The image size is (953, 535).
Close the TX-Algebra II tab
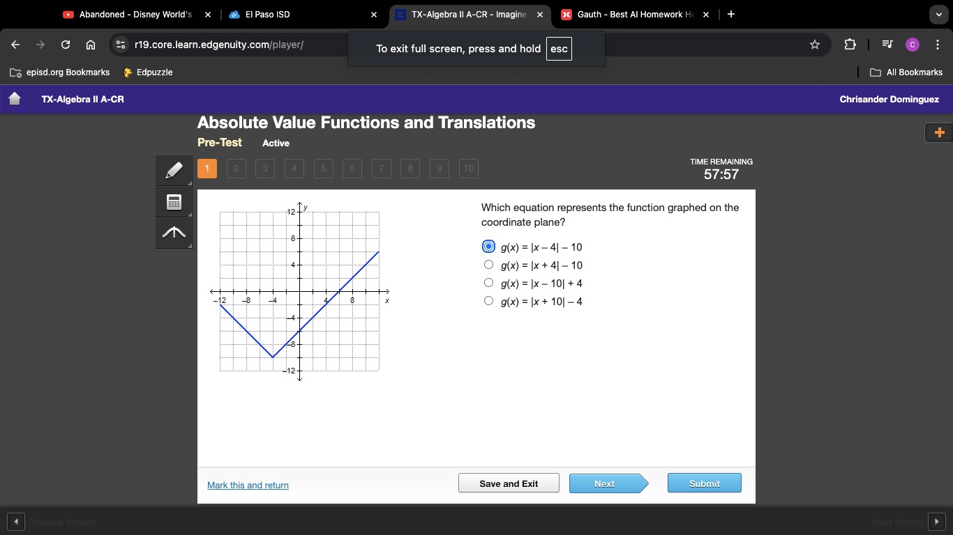point(540,14)
